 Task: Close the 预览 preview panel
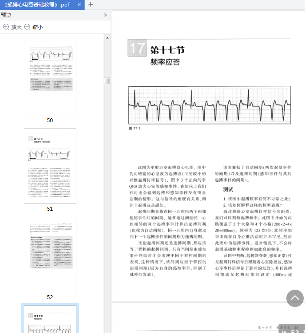coord(105,15)
